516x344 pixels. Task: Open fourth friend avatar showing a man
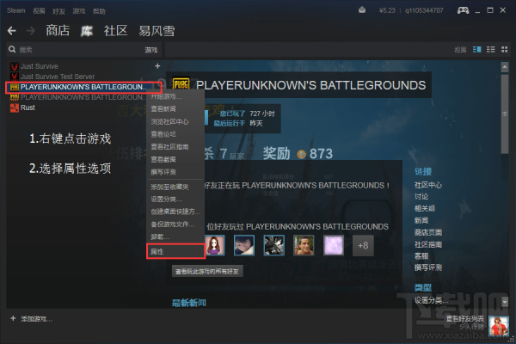[x=304, y=245]
